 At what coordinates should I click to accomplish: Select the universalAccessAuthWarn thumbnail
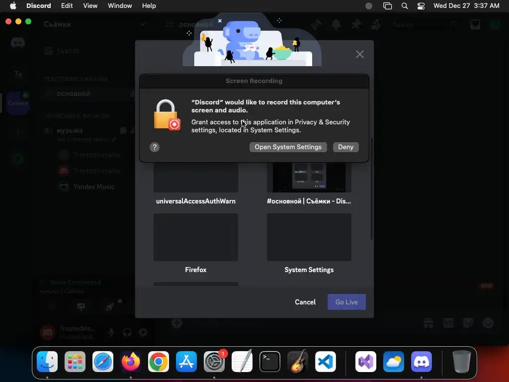pos(196,178)
